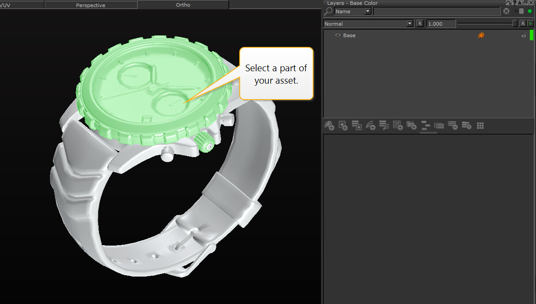Click the magnifier search icon in Layers panel
Viewport: 536px width, 304px height.
click(329, 12)
